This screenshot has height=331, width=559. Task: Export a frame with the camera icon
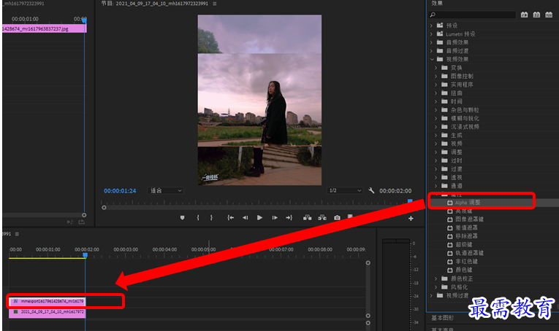[x=337, y=217]
